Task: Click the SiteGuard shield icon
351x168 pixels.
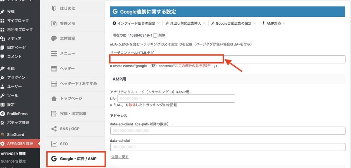Action: tap(2, 135)
